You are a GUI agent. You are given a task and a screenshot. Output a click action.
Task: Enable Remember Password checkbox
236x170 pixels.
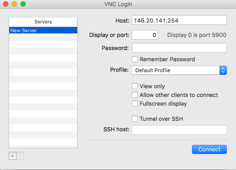coord(135,59)
